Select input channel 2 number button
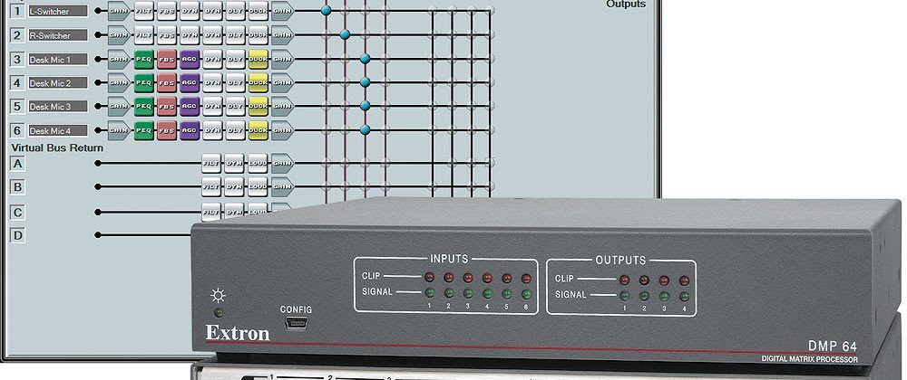This screenshot has width=907, height=380. pyautogui.click(x=18, y=35)
